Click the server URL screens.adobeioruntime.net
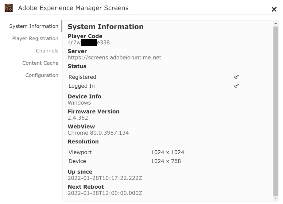283x204 pixels. tap(114, 58)
